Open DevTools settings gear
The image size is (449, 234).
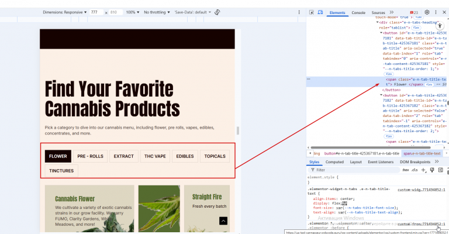coord(427,12)
